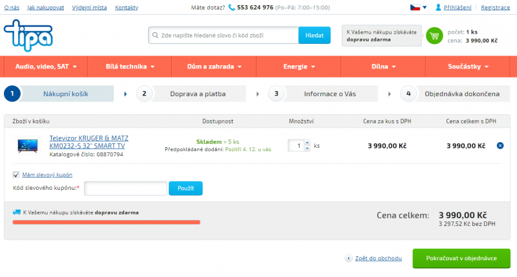The image size is (517, 277).
Task: Focus the search input field
Action: tap(224, 36)
